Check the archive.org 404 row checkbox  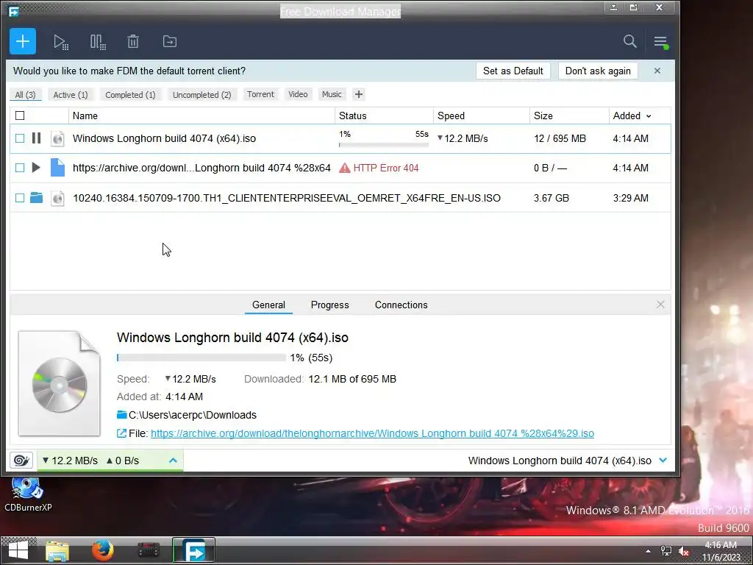click(x=20, y=168)
